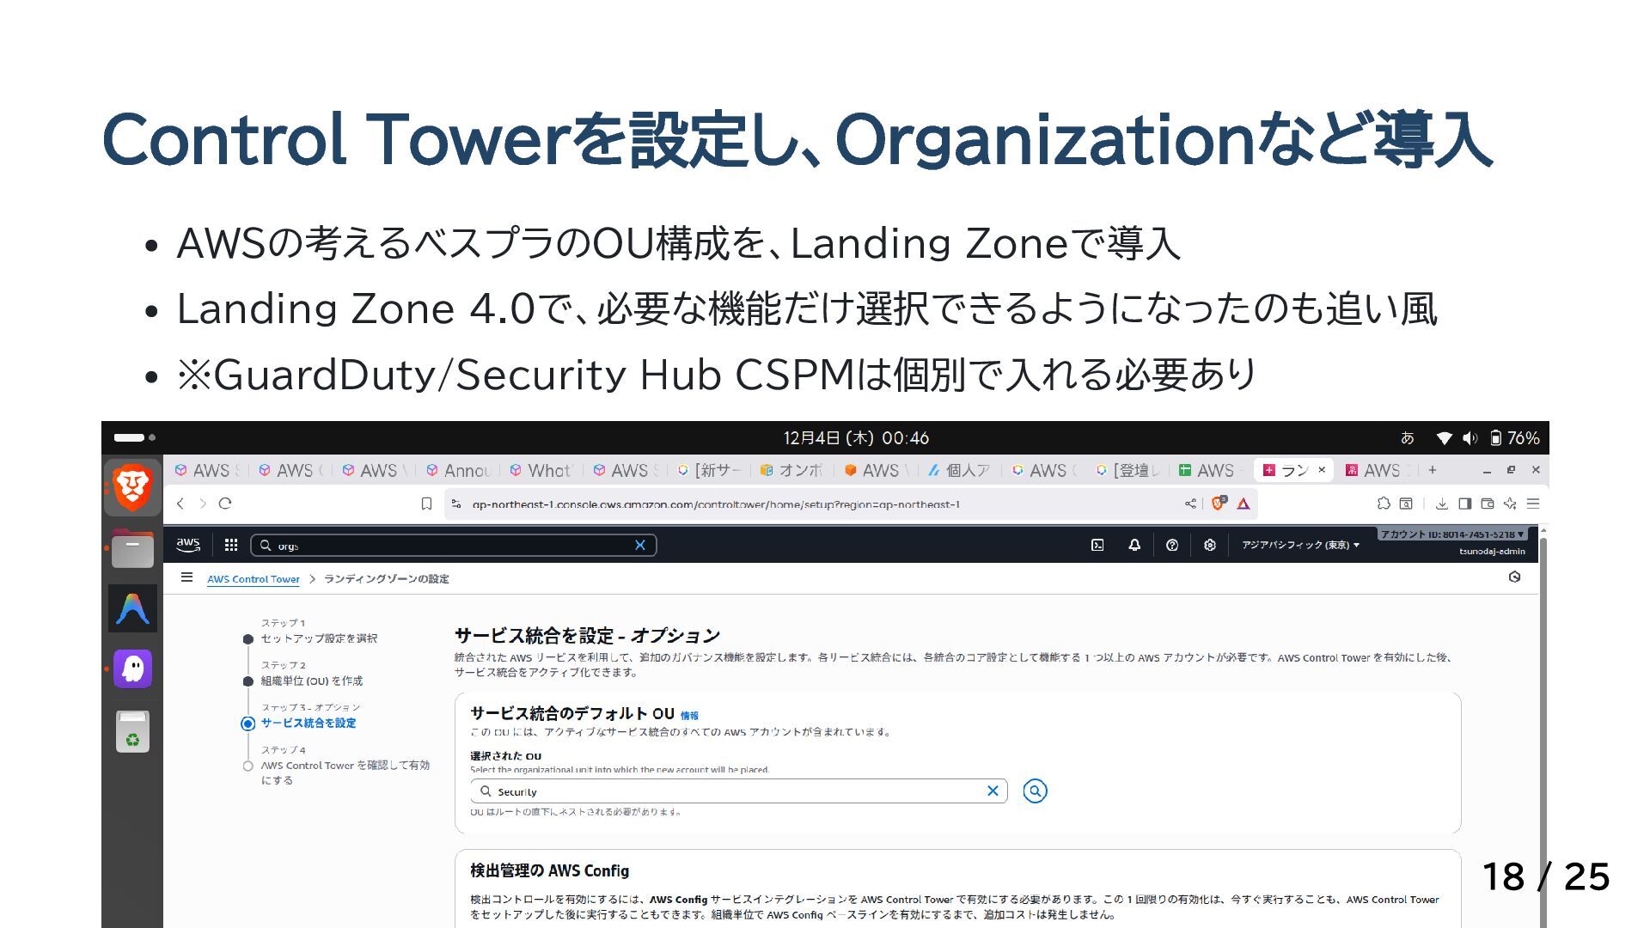Open AWS CloudShell terminal icon
Screen dimensions: 1650x928
pos(1097,545)
